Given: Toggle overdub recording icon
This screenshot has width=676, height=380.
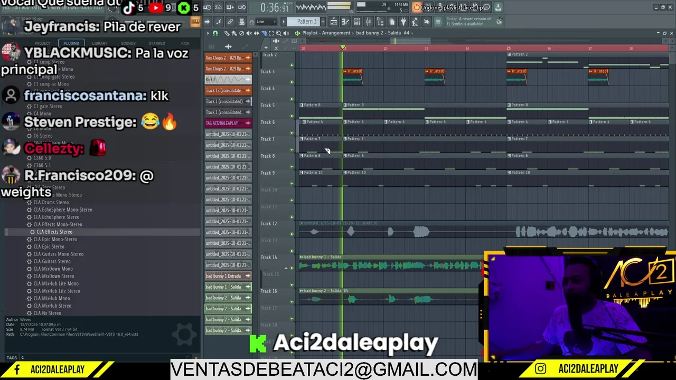Looking at the screenshot, I should coord(230,7).
